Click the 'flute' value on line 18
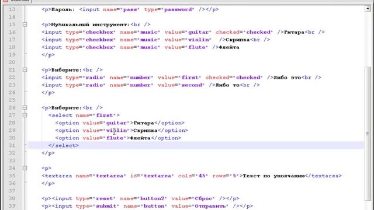This screenshot has width=374, height=210. point(197,47)
